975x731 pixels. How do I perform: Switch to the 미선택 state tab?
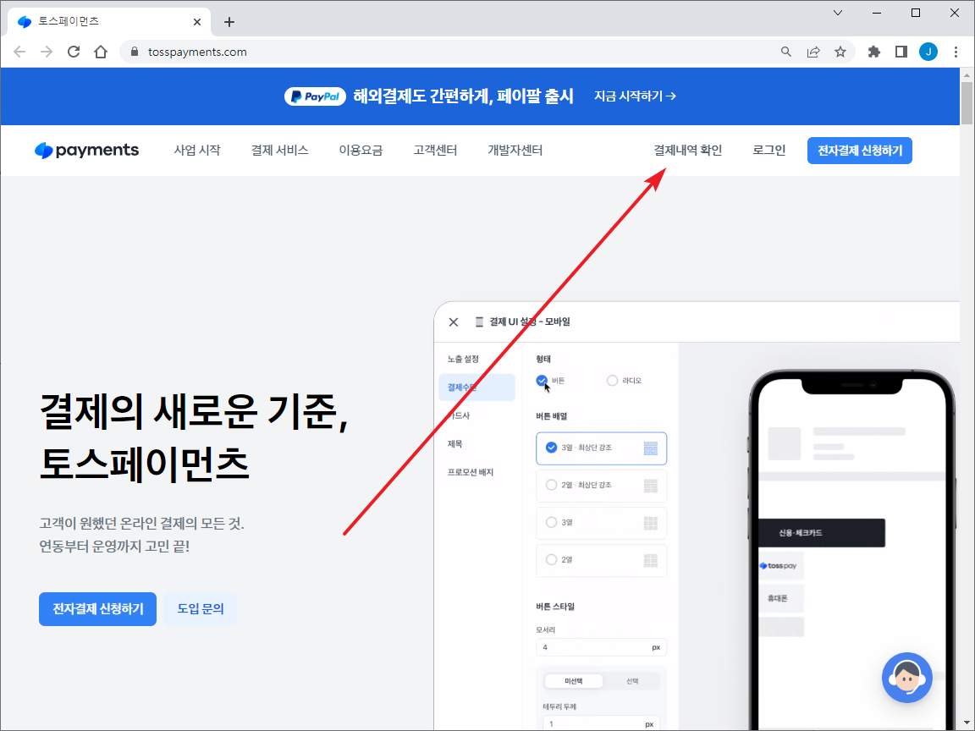(573, 681)
